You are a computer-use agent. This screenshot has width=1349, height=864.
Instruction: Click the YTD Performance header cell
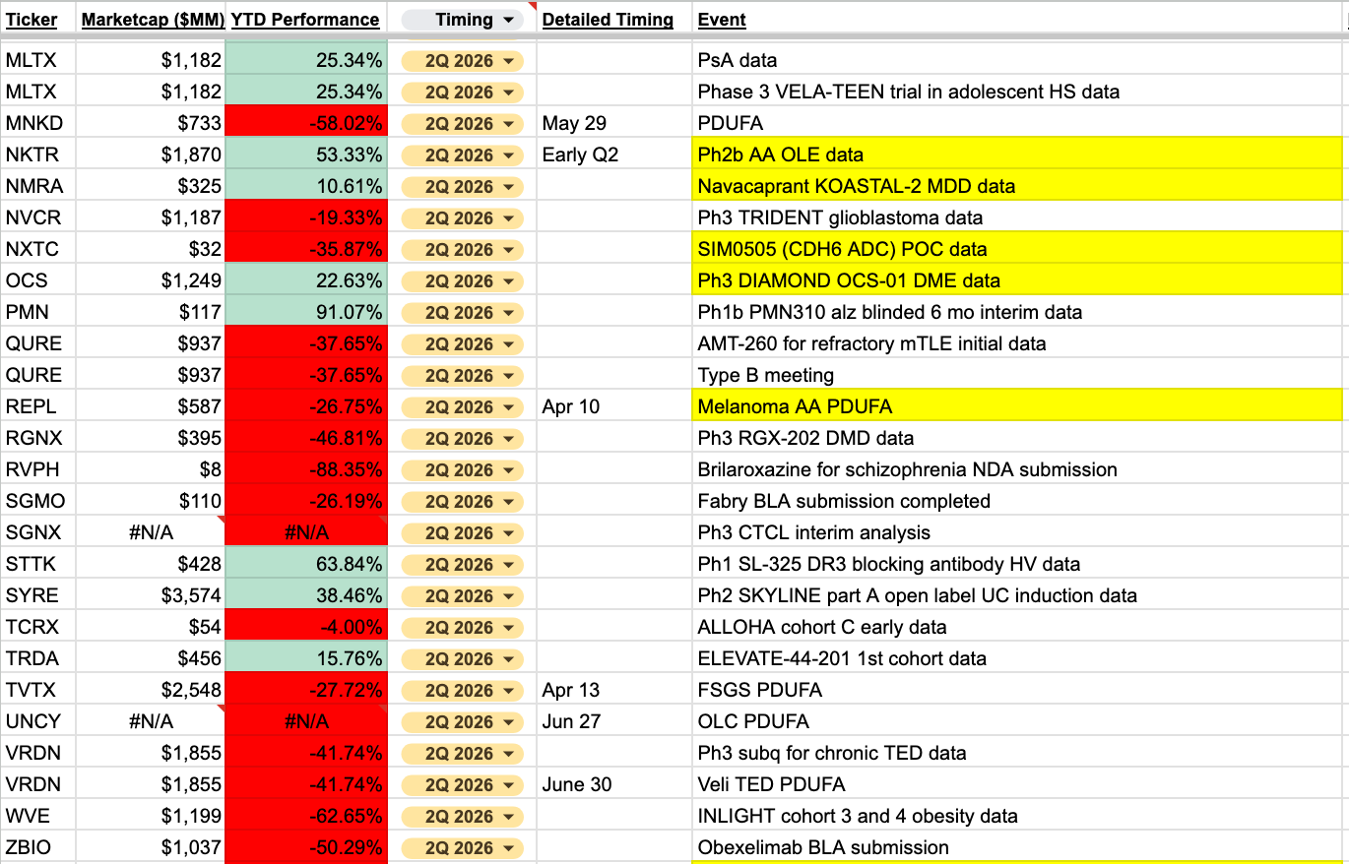pyautogui.click(x=305, y=20)
